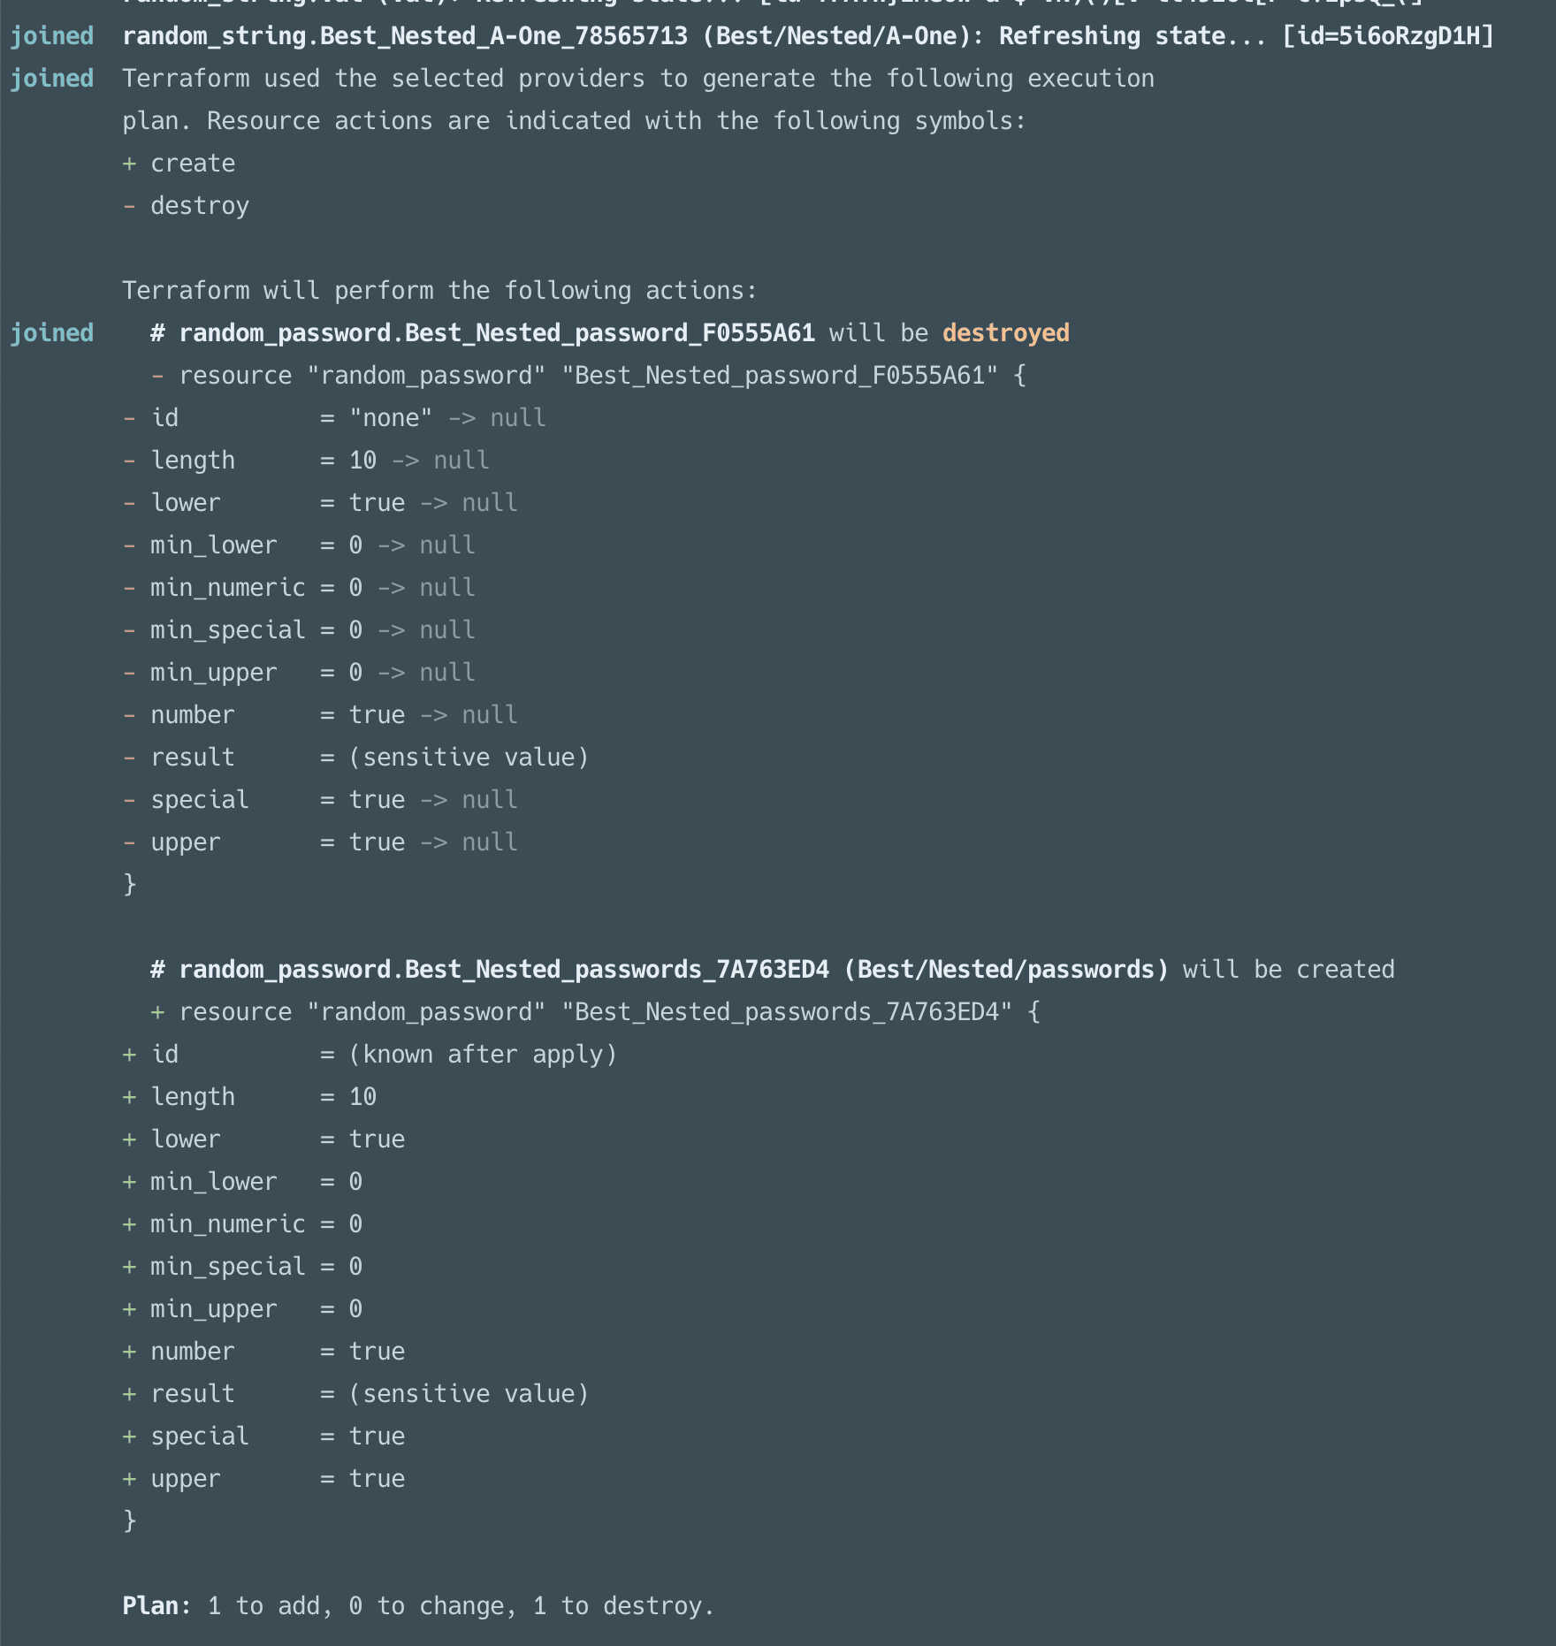The image size is (1556, 1646).
Task: Click the "none" id value
Action: (x=391, y=418)
